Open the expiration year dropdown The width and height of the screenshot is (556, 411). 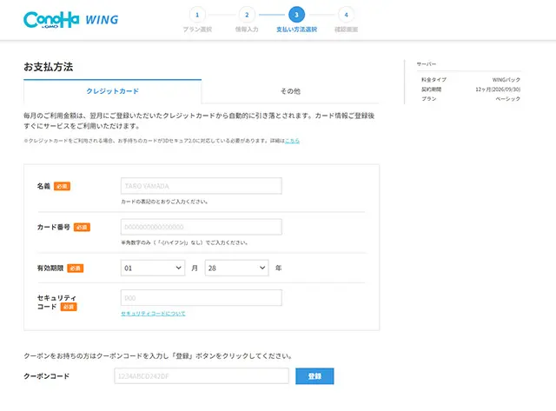coord(236,268)
